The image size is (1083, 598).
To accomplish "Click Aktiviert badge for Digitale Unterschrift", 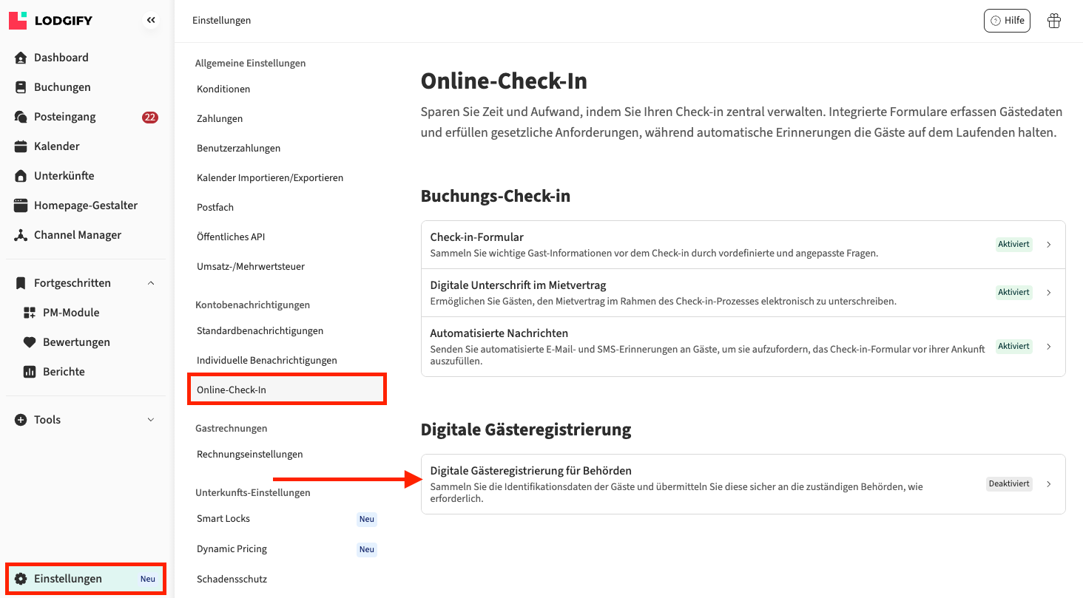I will click(x=1013, y=292).
